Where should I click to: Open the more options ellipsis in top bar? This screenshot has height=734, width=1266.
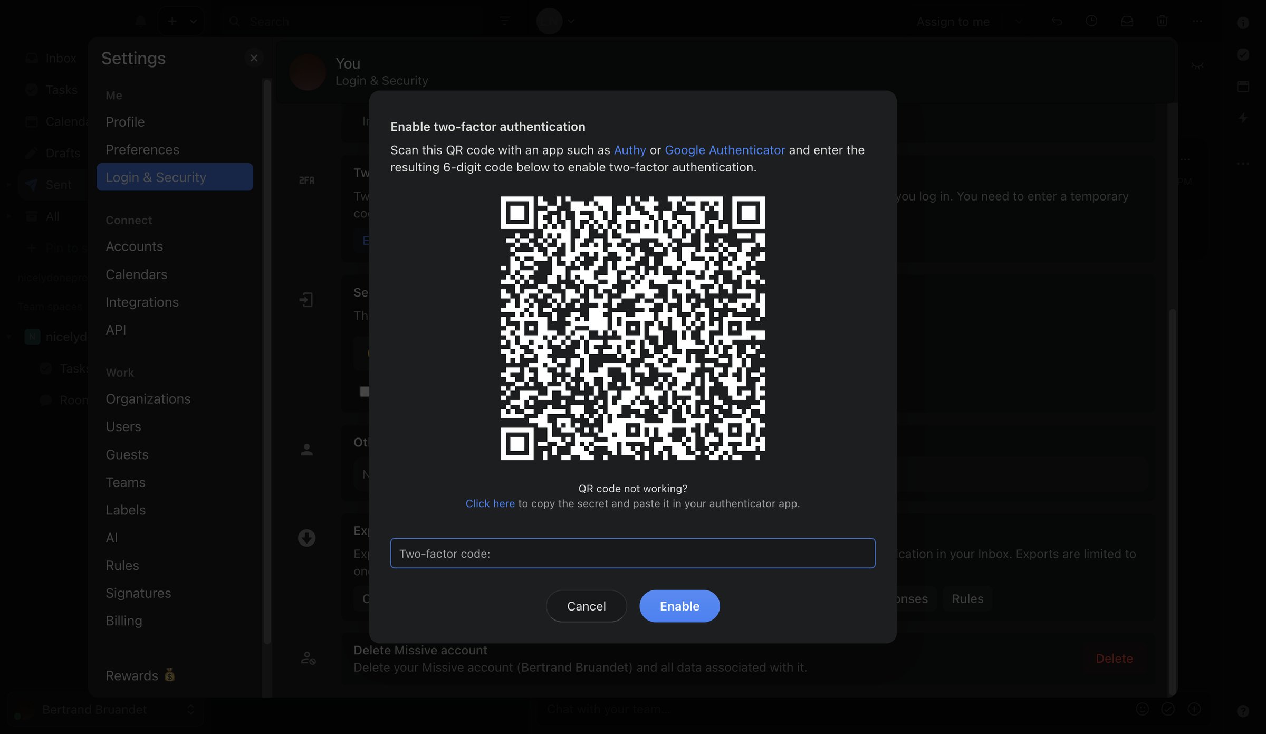click(1197, 21)
